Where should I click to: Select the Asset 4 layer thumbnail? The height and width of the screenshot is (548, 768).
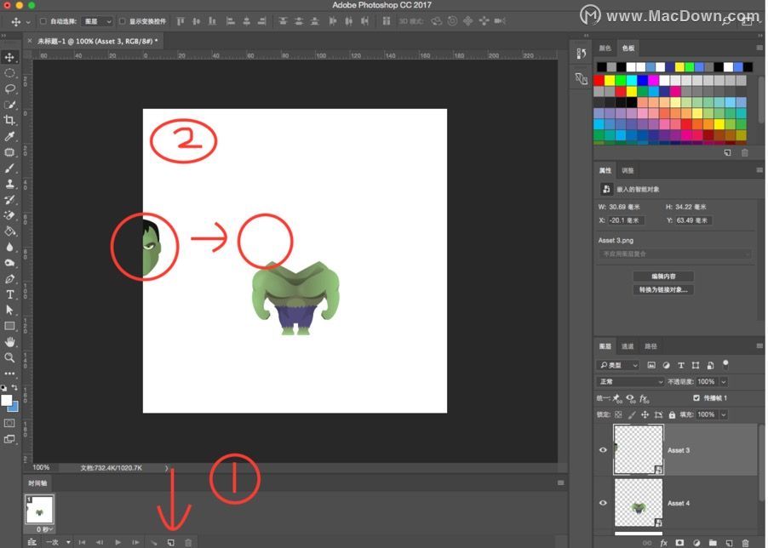pos(639,503)
